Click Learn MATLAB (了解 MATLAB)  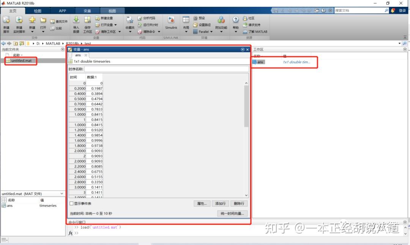[x=255, y=31]
